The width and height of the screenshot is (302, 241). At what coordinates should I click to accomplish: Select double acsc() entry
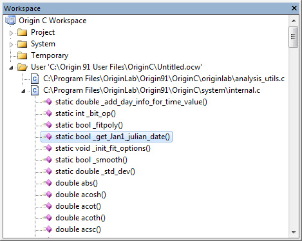point(78,229)
